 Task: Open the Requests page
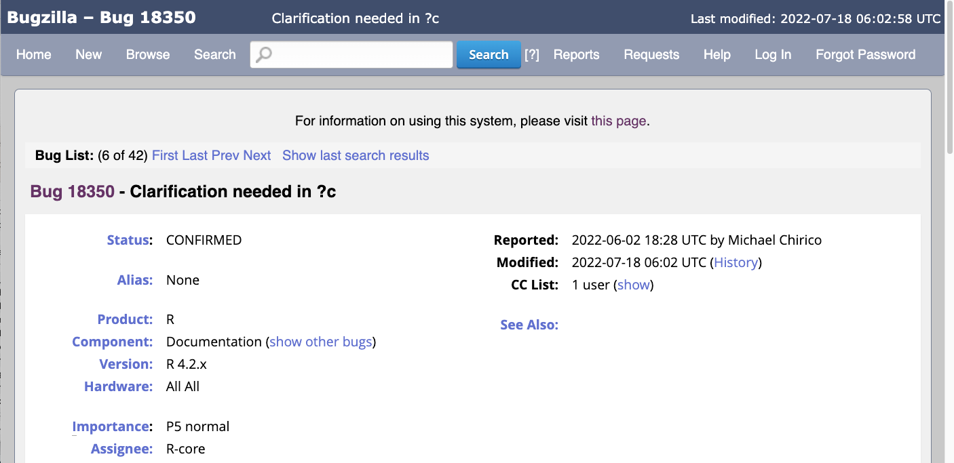click(x=651, y=55)
